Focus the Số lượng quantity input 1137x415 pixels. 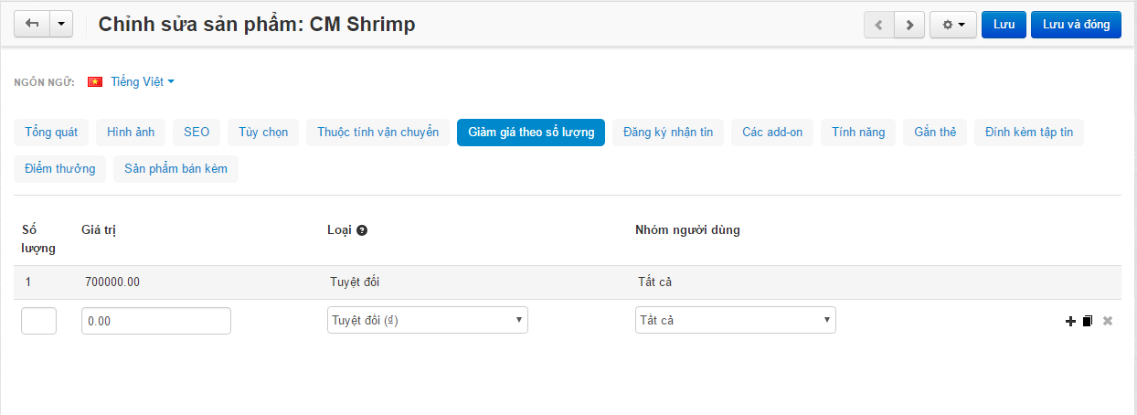[x=38, y=321]
